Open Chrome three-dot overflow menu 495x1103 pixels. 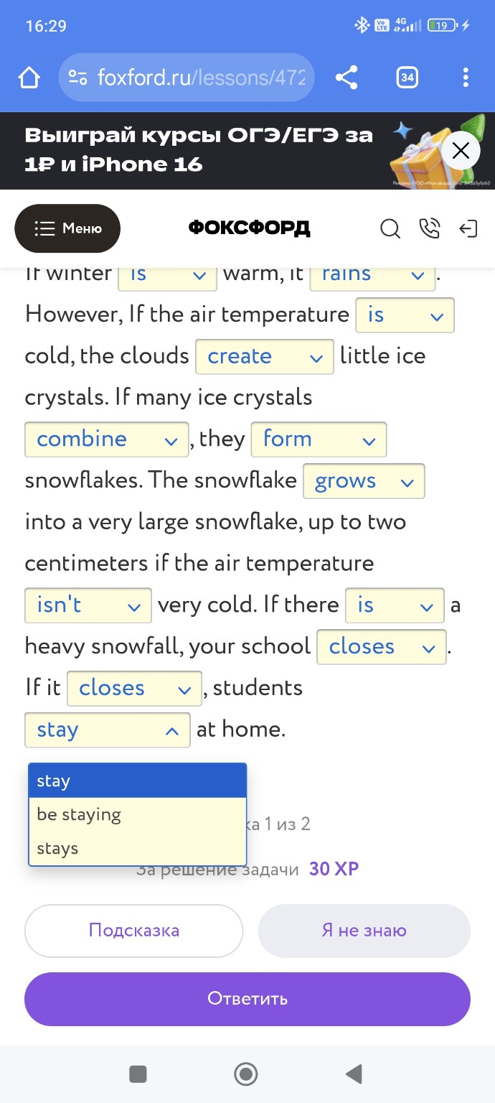tap(466, 78)
